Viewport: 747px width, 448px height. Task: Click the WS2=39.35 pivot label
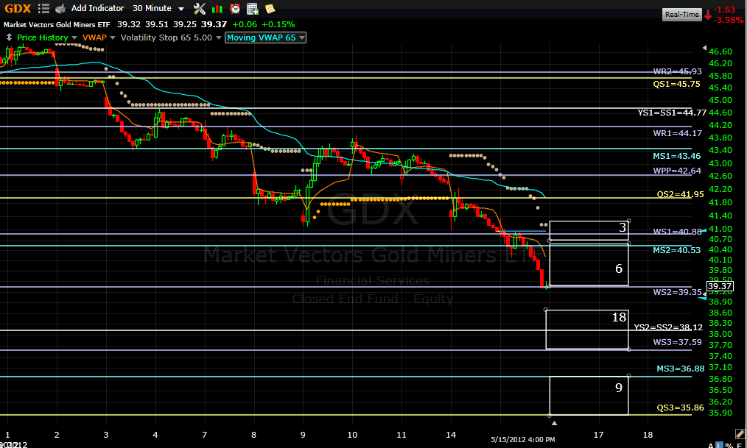click(x=677, y=292)
